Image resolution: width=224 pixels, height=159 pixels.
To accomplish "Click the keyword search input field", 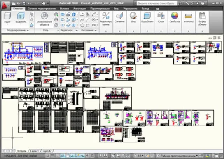I will pyautogui.click(x=157, y=3).
